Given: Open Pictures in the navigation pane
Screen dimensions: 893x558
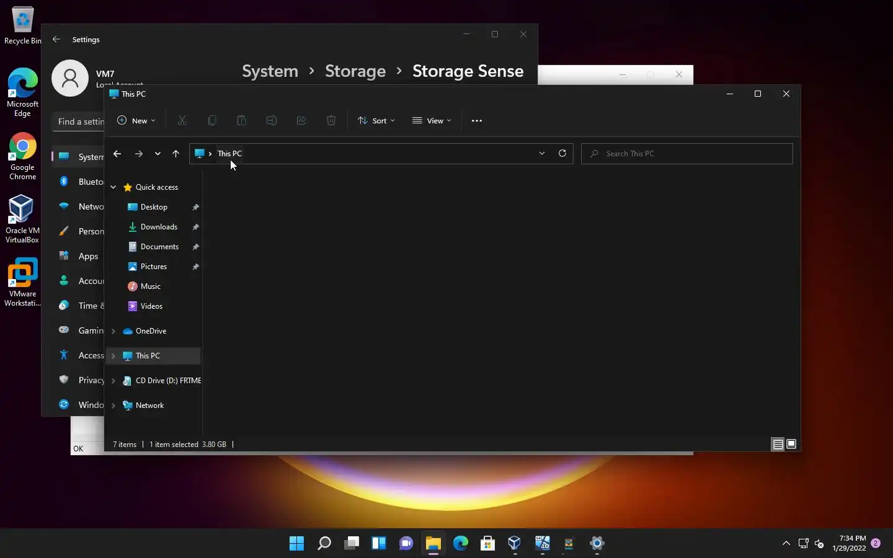Looking at the screenshot, I should click(154, 267).
